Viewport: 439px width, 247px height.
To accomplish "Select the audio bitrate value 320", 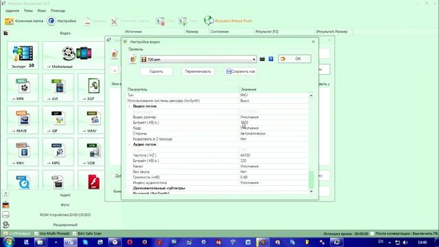I will [244, 161].
